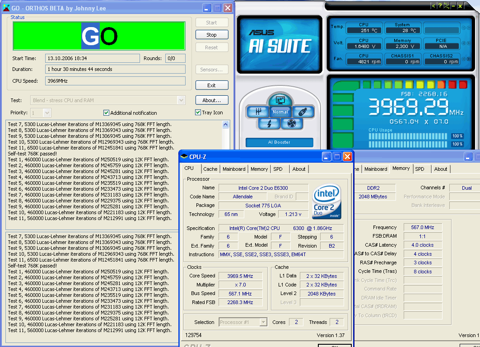Click Core Speed value 3969.5 MHz

click(240, 276)
